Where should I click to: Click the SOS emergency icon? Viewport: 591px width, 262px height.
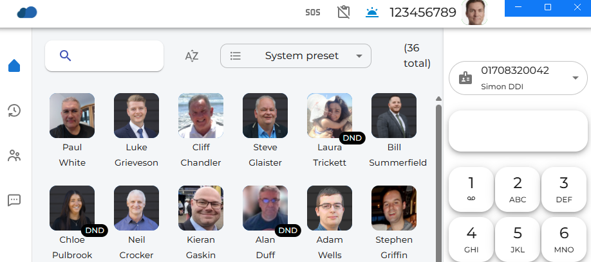pos(313,12)
